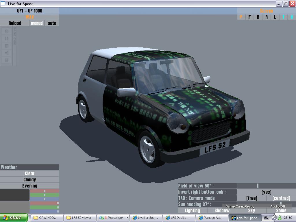Image resolution: width=296 pixels, height=222 pixels.
Task: Switch to the F front view
Action: click(x=249, y=17)
